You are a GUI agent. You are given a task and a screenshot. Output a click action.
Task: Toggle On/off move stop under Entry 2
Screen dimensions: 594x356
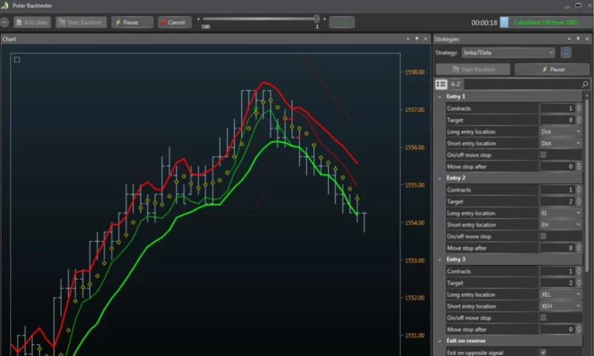pyautogui.click(x=544, y=237)
